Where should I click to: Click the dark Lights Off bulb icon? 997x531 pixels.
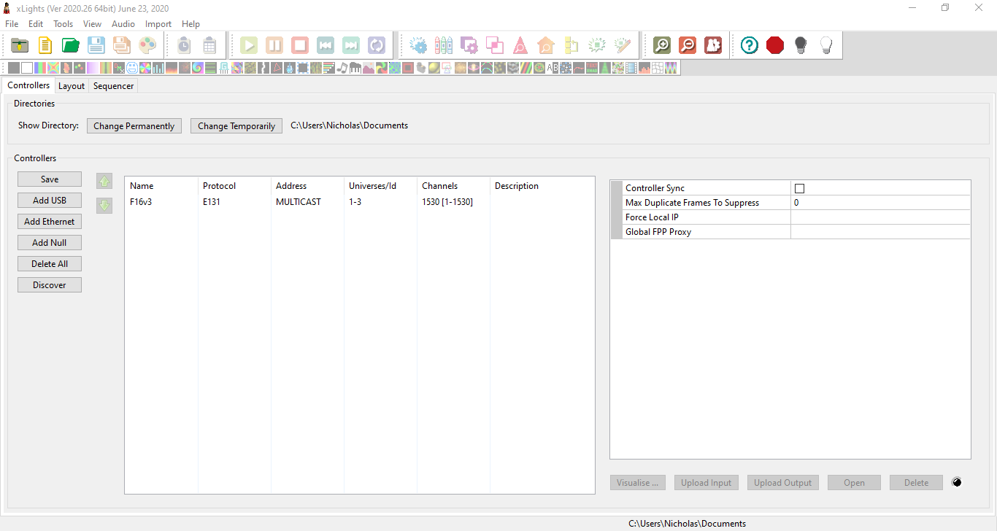[800, 44]
